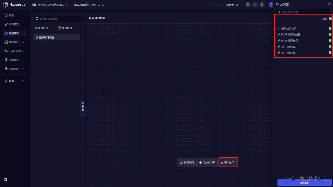The image size is (333, 187).
Task: Toggle the 全选 checkbox
Action: [330, 19]
